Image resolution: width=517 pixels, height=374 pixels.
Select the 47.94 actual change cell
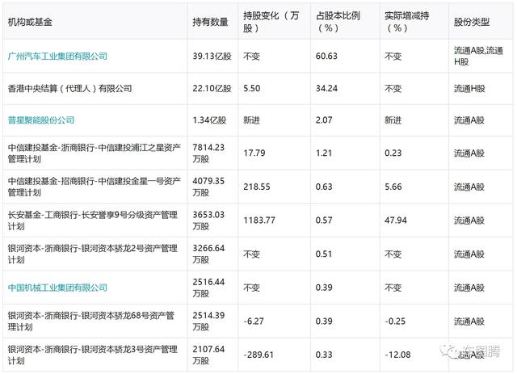click(x=396, y=221)
